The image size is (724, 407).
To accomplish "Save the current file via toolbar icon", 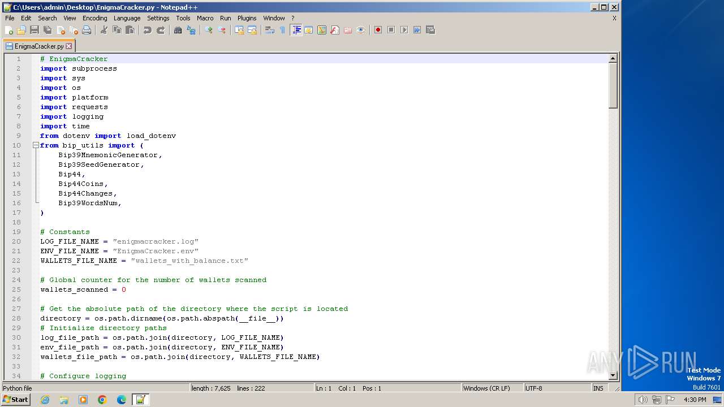I will point(35,30).
